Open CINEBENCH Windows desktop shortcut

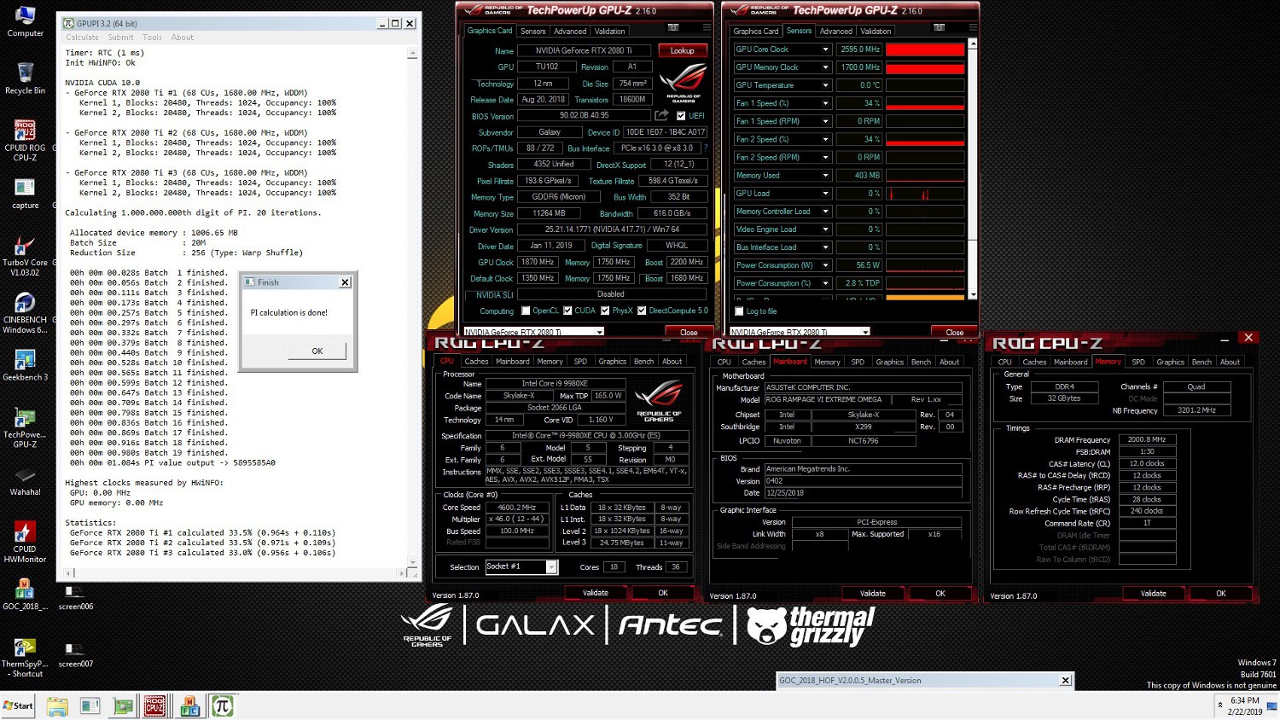(x=25, y=313)
